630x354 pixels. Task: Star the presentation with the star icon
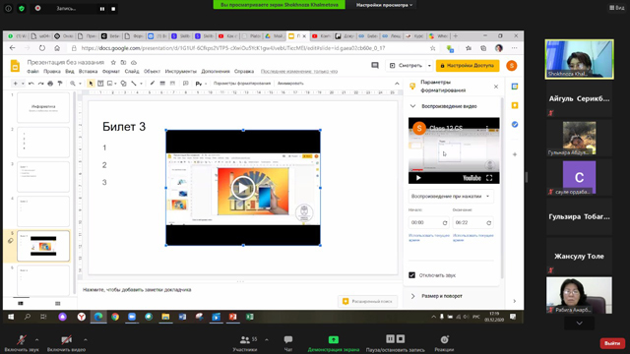click(x=113, y=62)
